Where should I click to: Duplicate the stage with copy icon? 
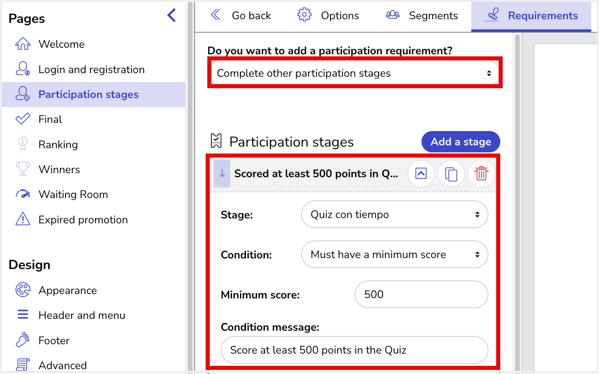tap(451, 174)
